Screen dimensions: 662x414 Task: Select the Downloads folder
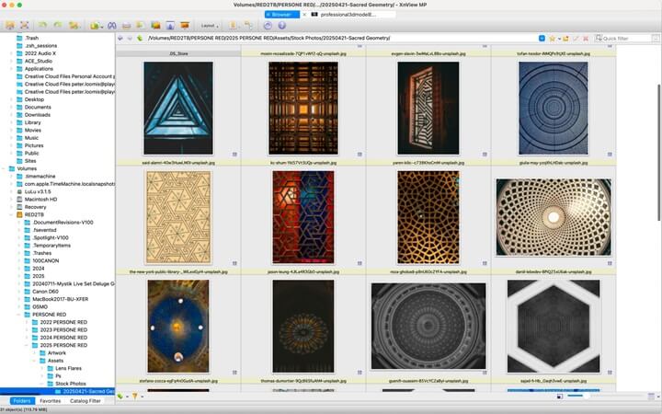pos(37,115)
